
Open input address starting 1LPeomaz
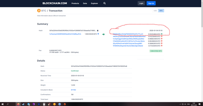click(65, 34)
